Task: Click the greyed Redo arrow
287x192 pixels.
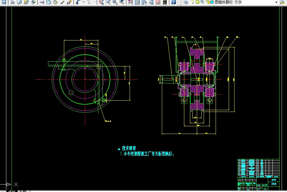Action: click(x=89, y=2)
